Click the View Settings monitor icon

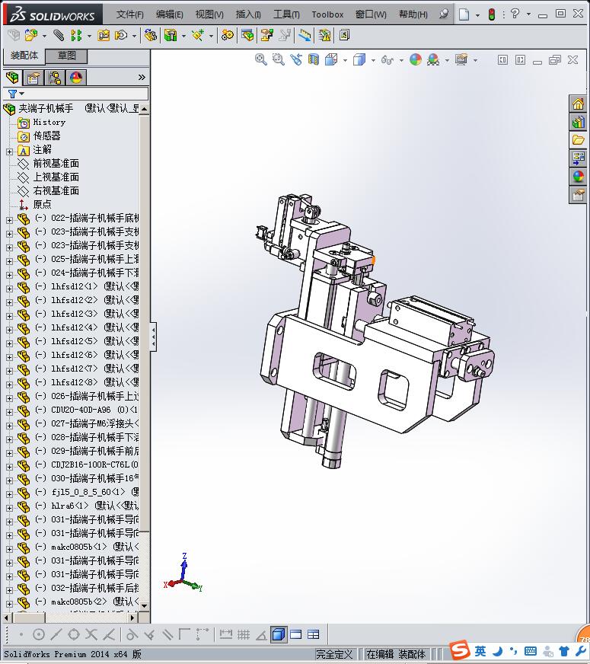point(461,59)
